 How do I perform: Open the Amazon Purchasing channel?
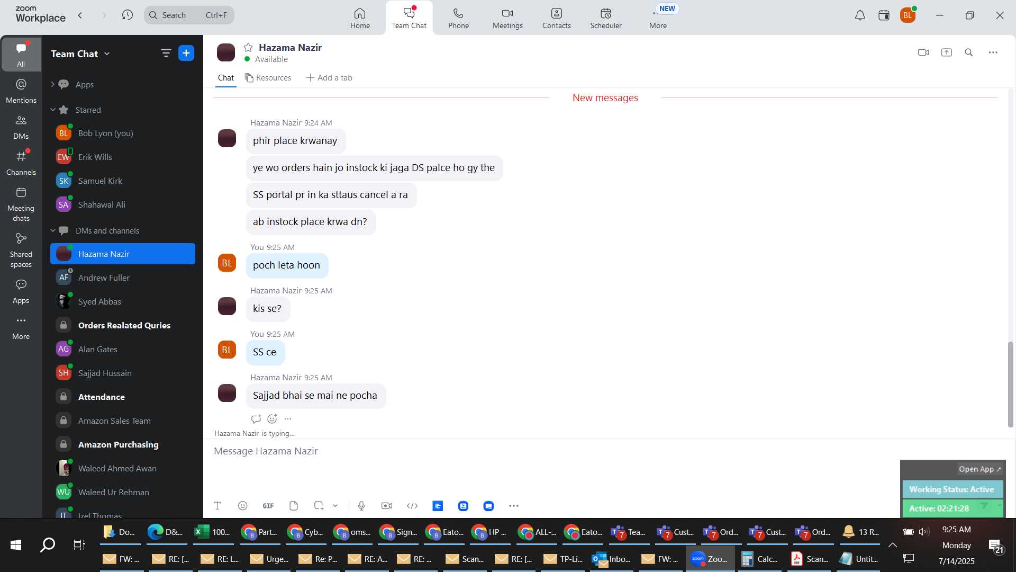(x=123, y=444)
